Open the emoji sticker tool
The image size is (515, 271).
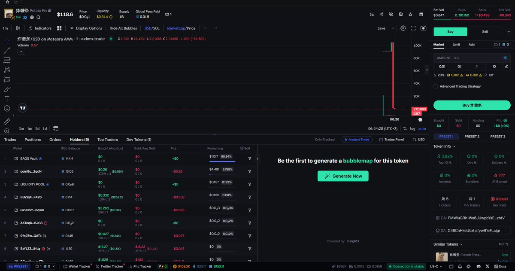click(7, 109)
